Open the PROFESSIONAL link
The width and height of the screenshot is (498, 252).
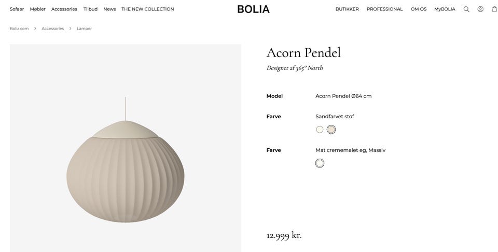[x=384, y=9]
